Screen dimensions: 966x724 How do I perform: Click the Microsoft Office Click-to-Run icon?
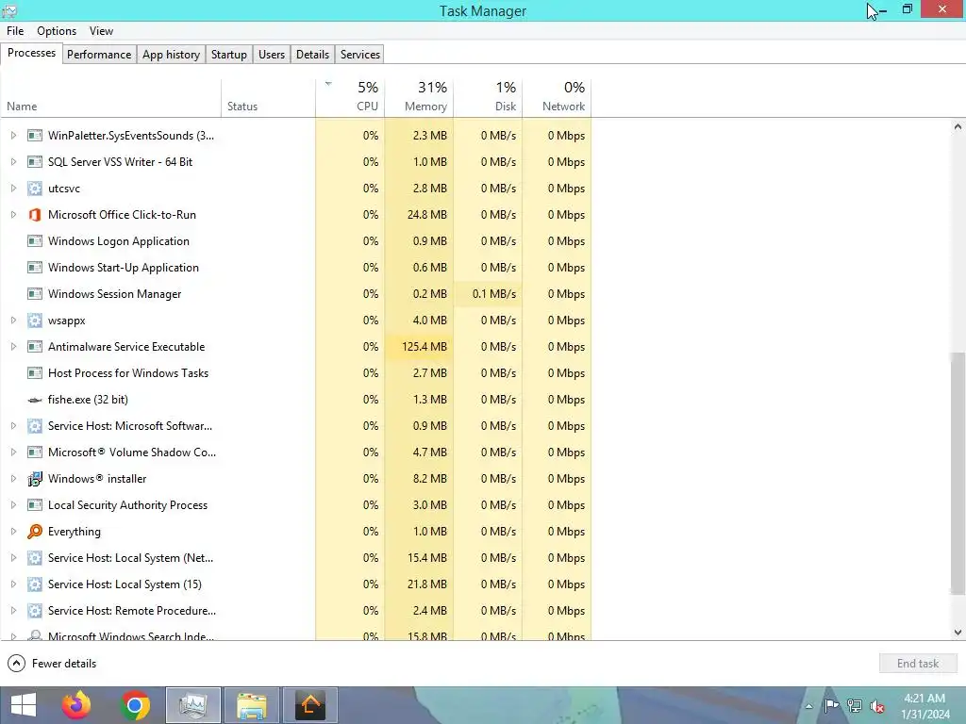pyautogui.click(x=35, y=215)
